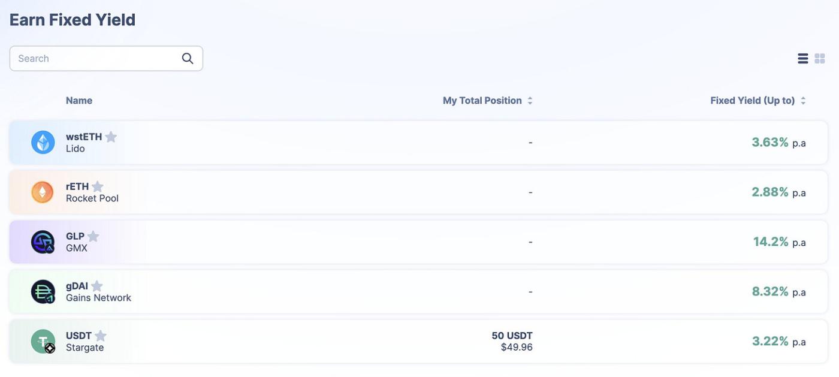Image resolution: width=839 pixels, height=377 pixels.
Task: Click the gDAI Gains Network icon
Action: (43, 292)
